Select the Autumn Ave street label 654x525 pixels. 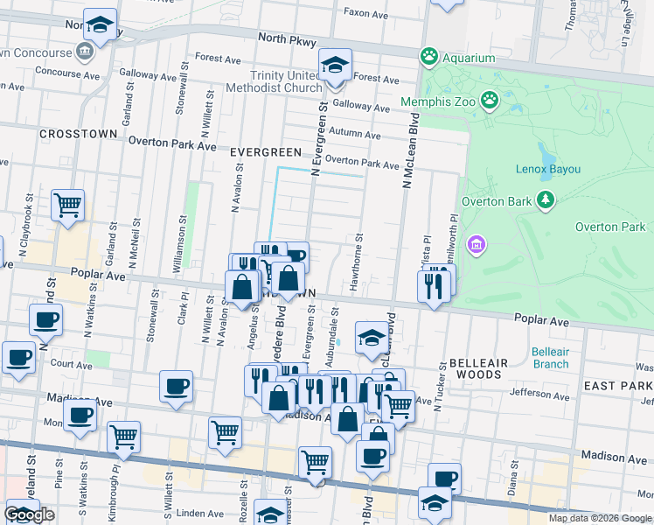(x=354, y=134)
